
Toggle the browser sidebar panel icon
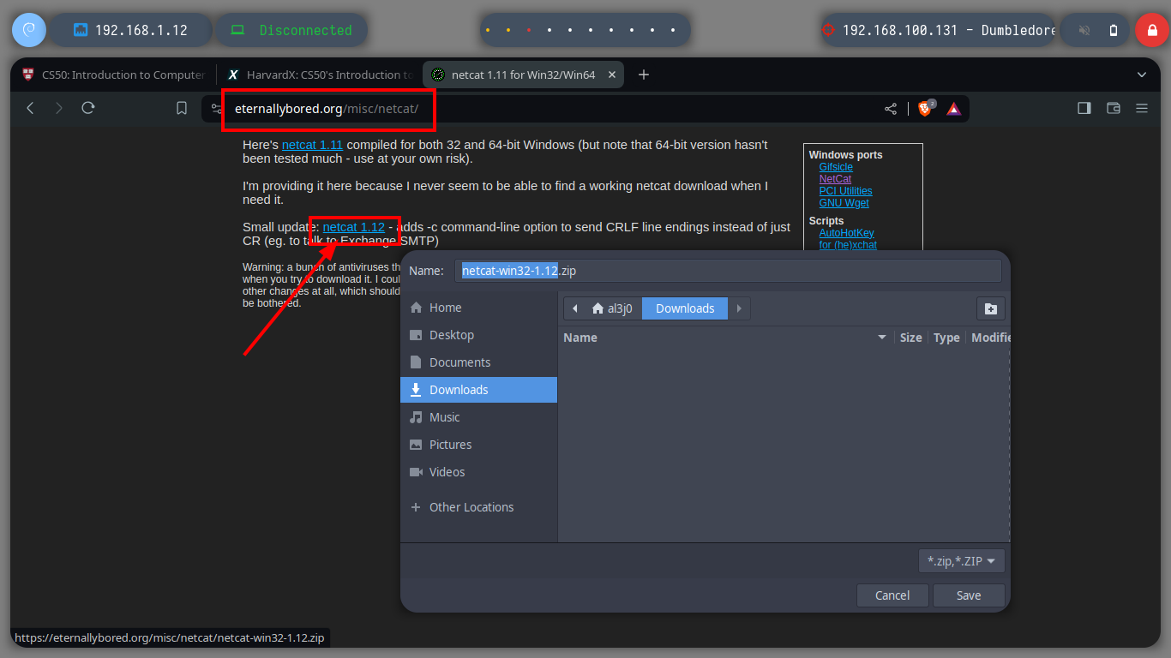click(1084, 108)
